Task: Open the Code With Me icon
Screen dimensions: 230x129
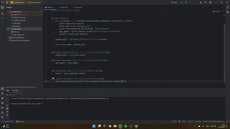Action: (x=201, y=3)
